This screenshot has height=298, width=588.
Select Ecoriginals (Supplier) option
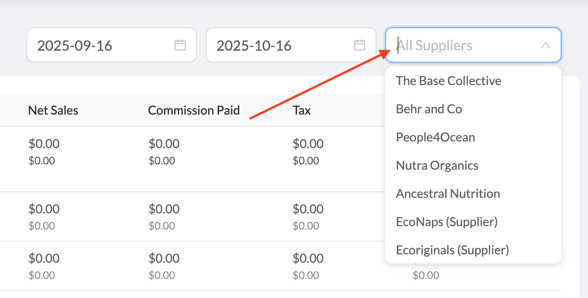pos(452,250)
